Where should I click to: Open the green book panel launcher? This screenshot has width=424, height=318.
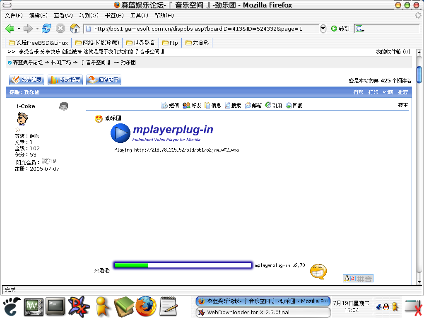(x=124, y=307)
